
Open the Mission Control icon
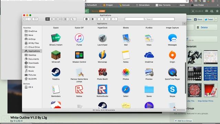tap(79, 55)
